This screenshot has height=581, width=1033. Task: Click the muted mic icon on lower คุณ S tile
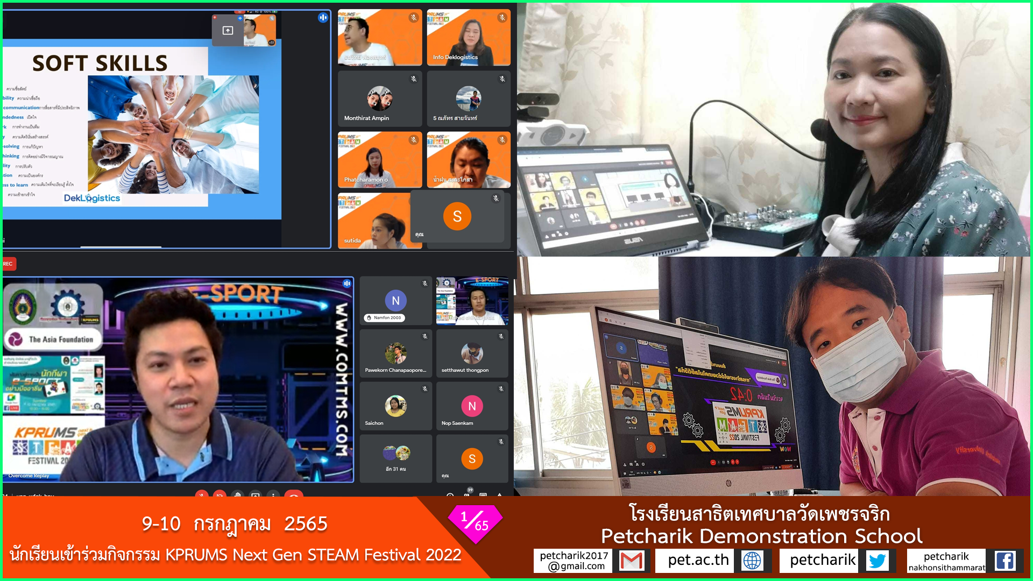point(501,442)
